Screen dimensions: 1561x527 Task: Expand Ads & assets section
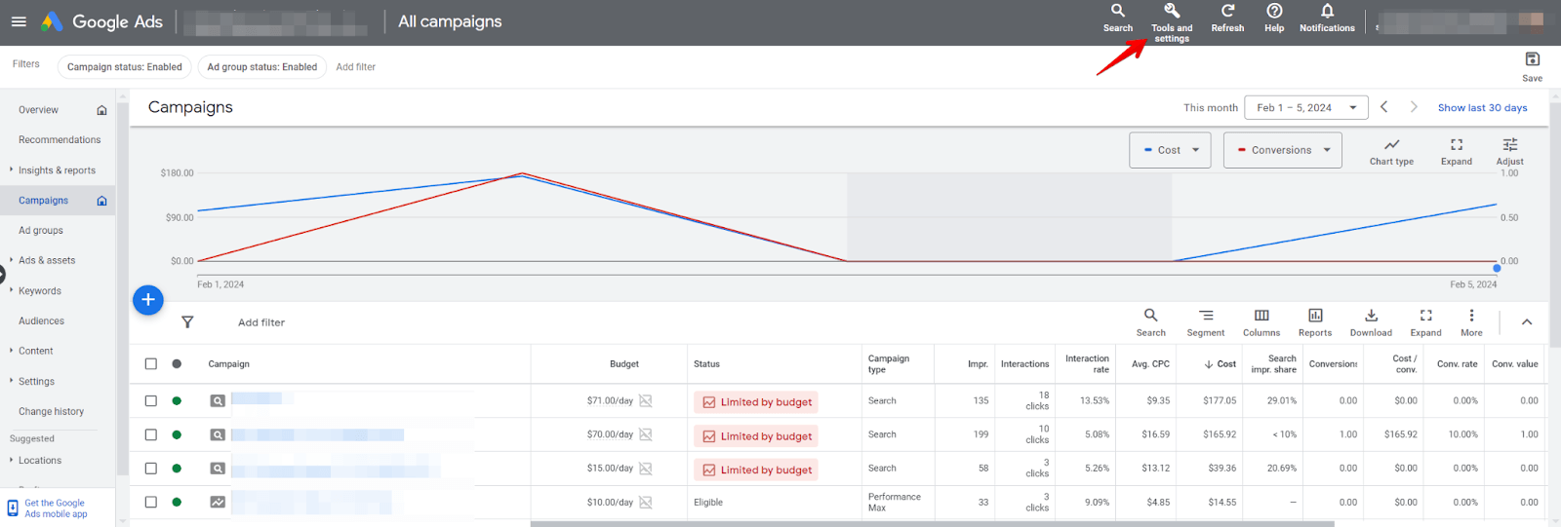pyautogui.click(x=47, y=261)
